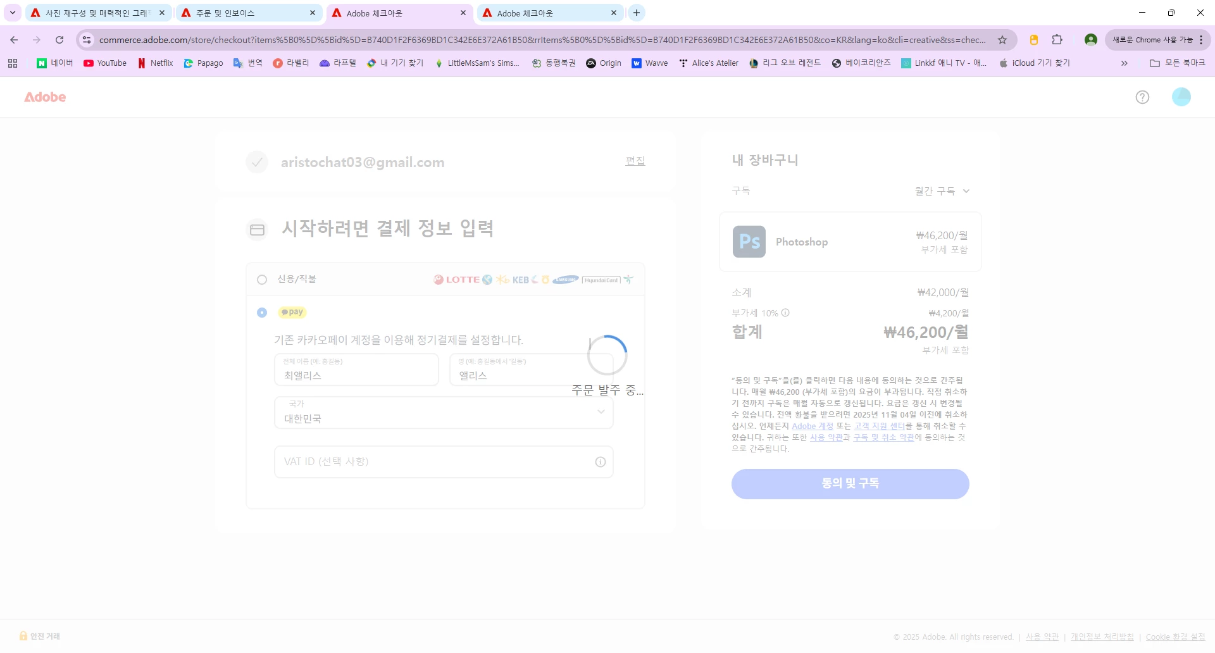Viewport: 1215px width, 653px height.
Task: Expand hidden bookmarks overflow chevron
Action: point(1125,63)
